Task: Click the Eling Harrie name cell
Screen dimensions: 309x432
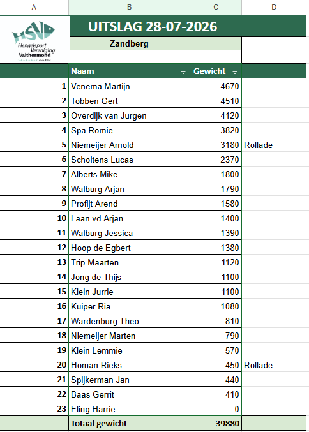Action: pos(129,409)
